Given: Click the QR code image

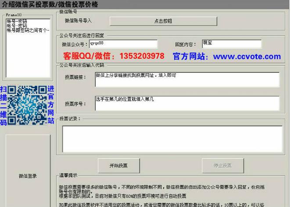Looking at the screenshot, I should coord(27,105).
